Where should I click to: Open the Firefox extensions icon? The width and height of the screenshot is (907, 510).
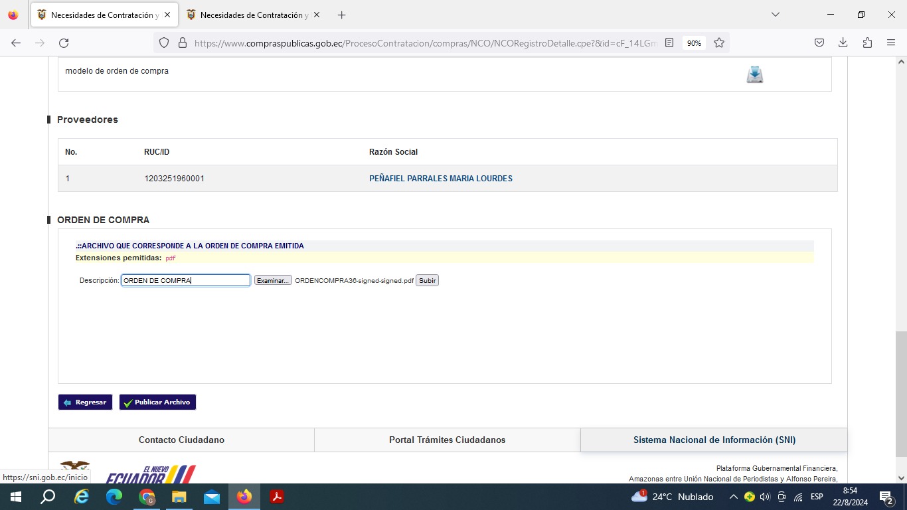[866, 43]
